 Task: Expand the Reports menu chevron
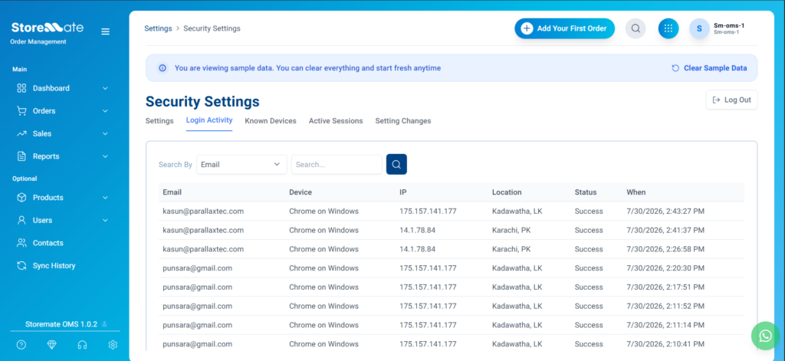point(105,156)
